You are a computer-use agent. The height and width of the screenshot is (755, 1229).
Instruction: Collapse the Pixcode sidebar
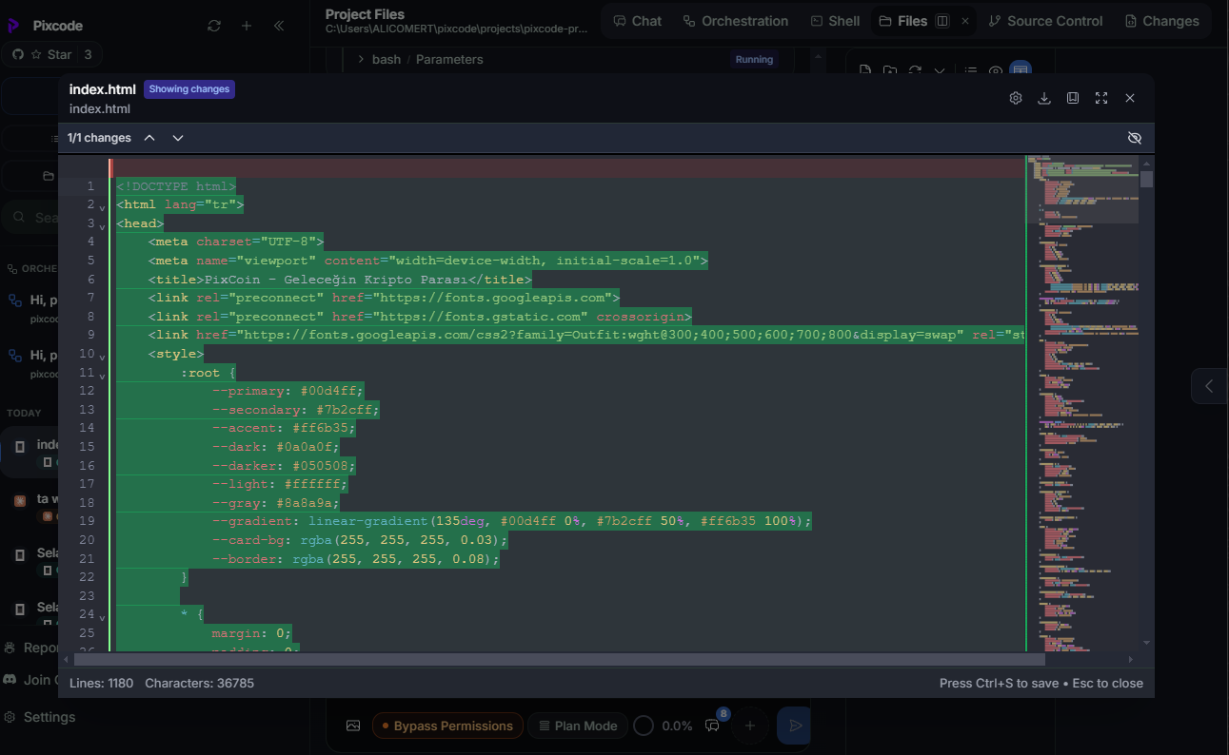tap(279, 26)
